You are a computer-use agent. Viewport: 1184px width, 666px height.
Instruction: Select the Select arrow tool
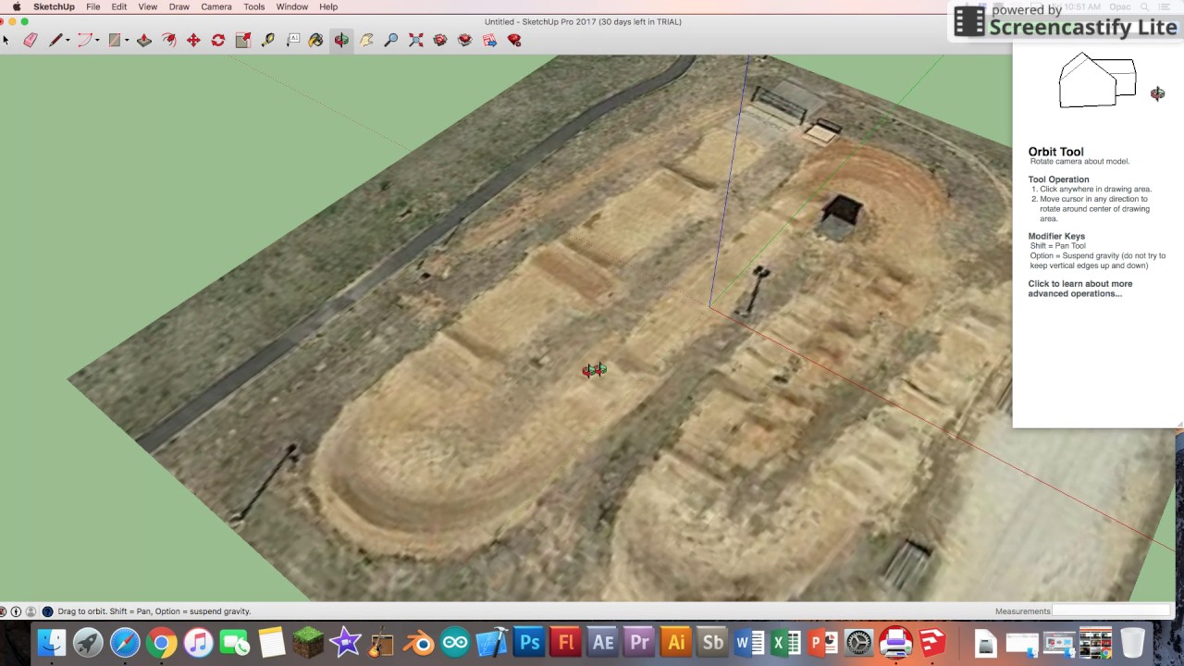pos(6,40)
